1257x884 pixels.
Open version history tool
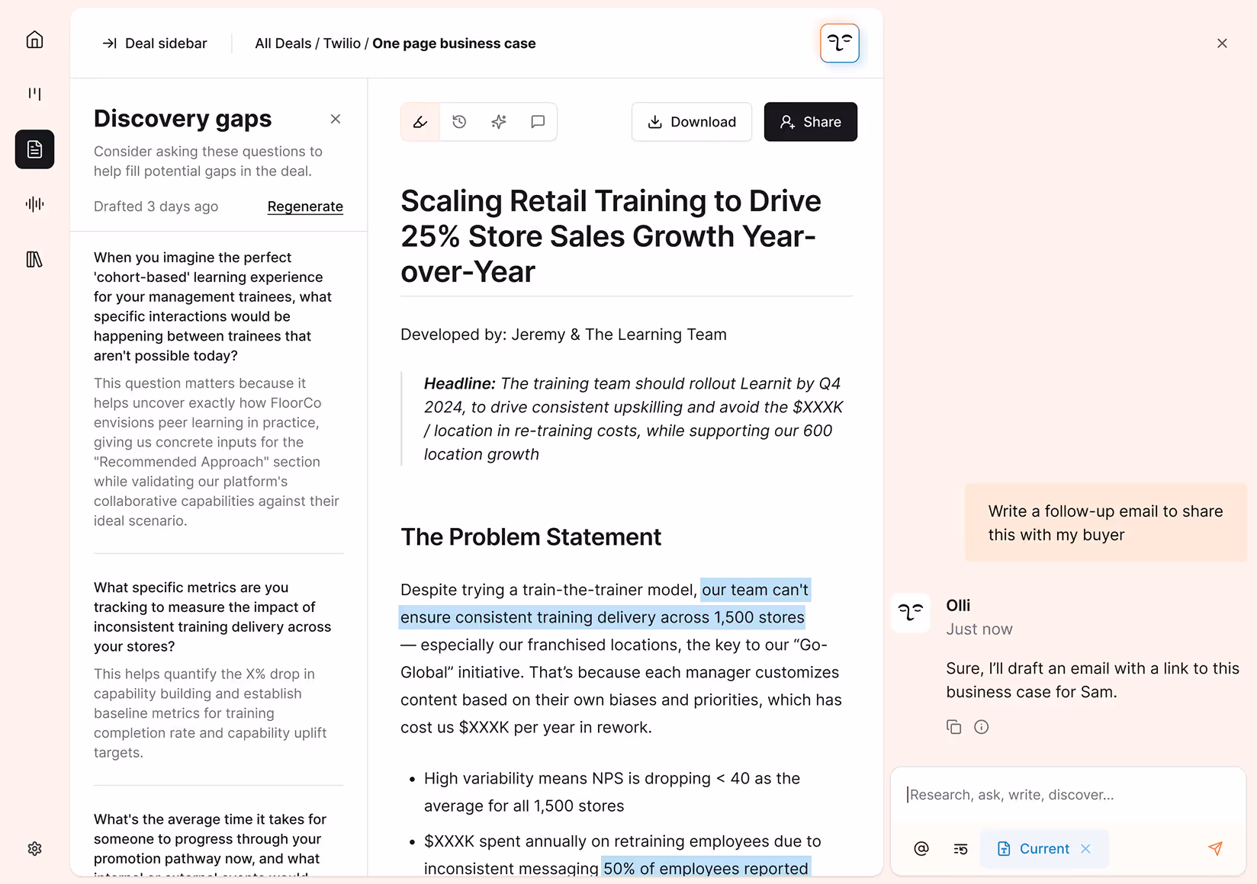click(459, 122)
